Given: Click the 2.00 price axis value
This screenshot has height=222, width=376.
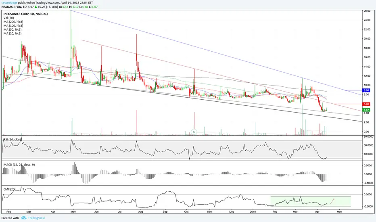Looking at the screenshot, I should tap(367, 122).
